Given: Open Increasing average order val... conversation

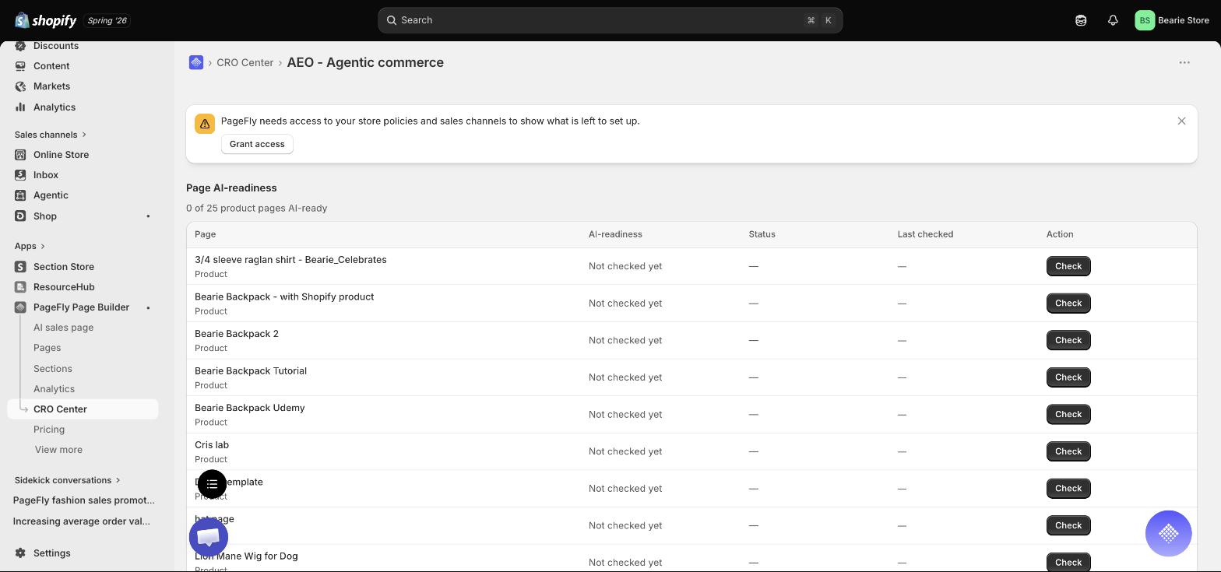Looking at the screenshot, I should 82,521.
